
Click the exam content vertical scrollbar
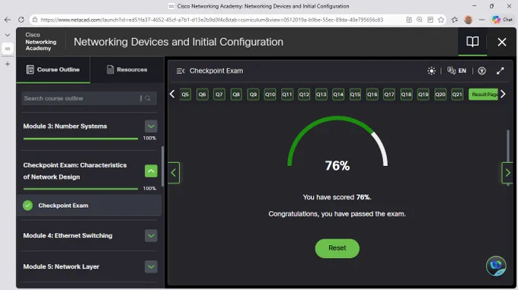508,158
